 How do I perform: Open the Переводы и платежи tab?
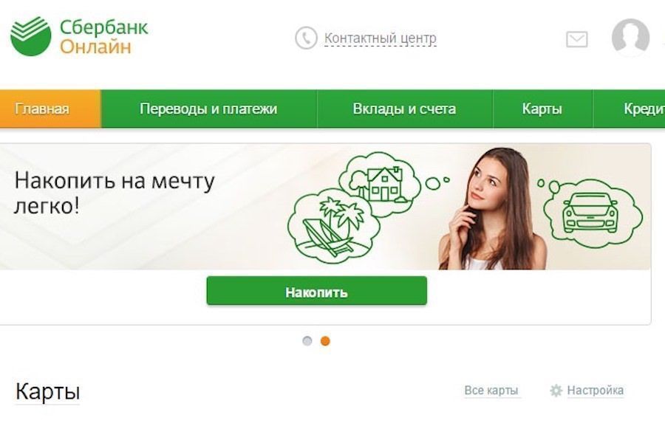[208, 109]
